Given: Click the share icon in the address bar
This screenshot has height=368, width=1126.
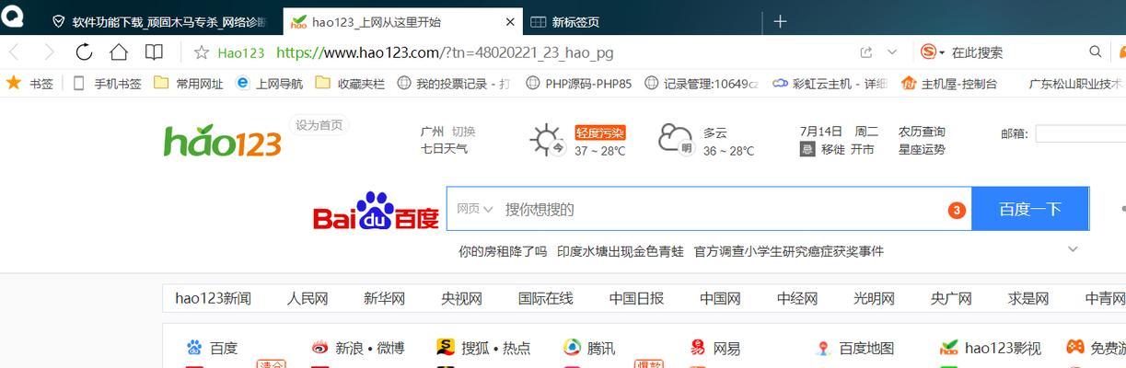Looking at the screenshot, I should [x=865, y=52].
